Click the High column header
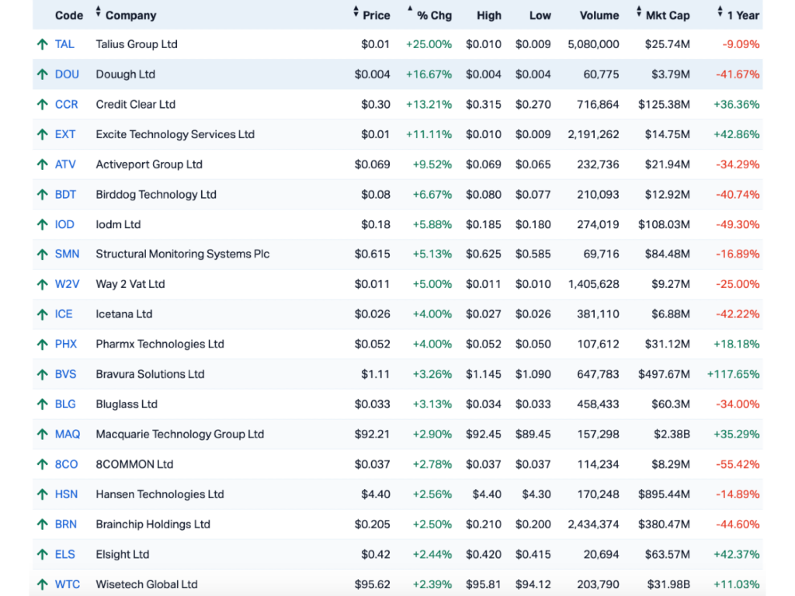 pyautogui.click(x=489, y=16)
